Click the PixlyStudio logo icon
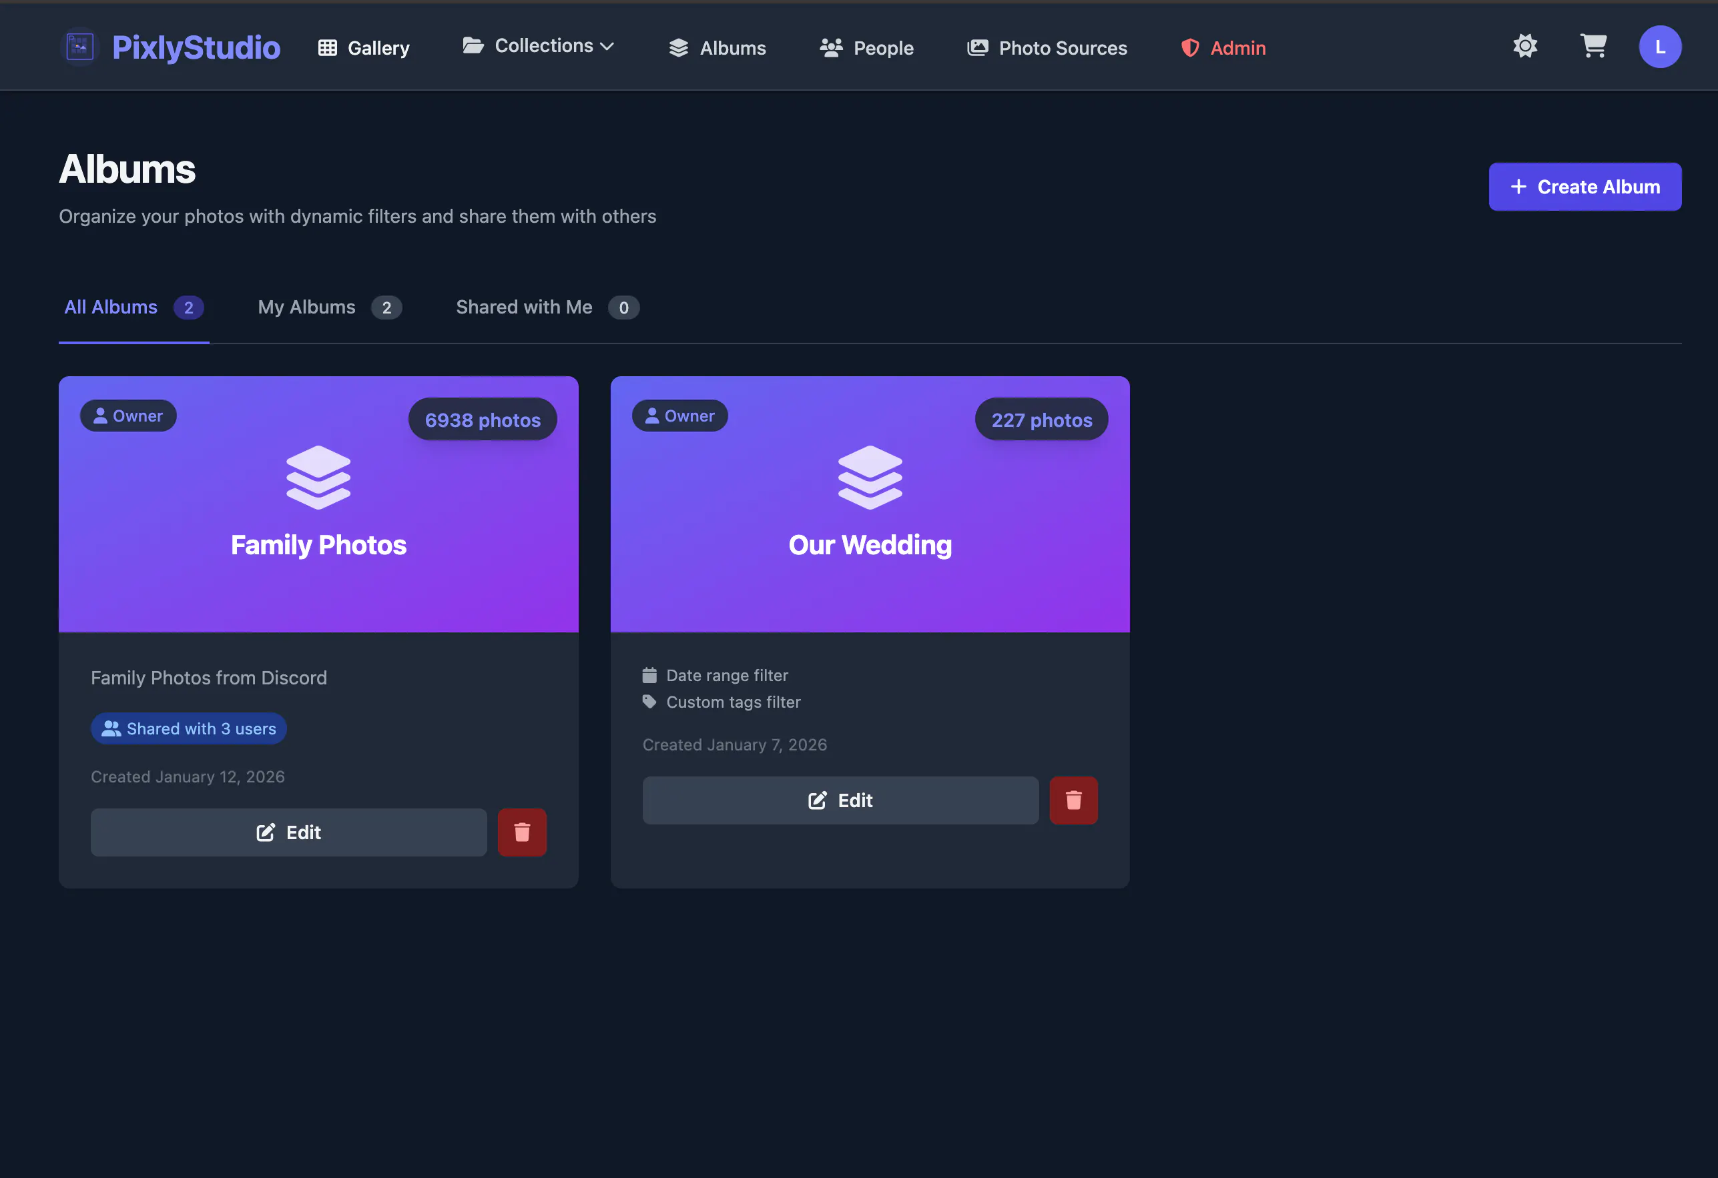 click(x=80, y=47)
